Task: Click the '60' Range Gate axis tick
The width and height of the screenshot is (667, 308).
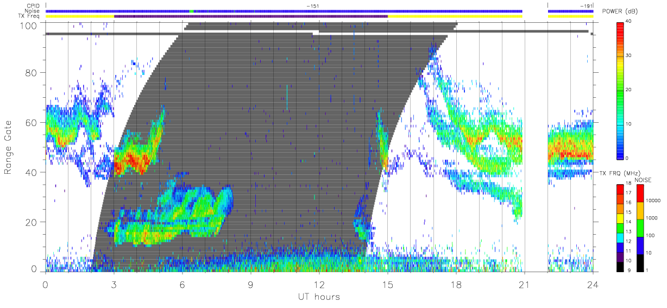Action: pos(32,122)
